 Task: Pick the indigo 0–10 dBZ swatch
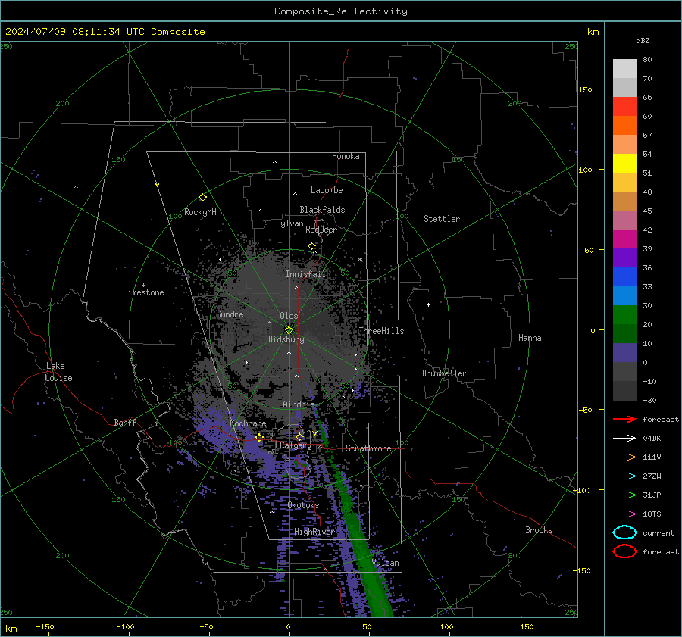pos(624,353)
